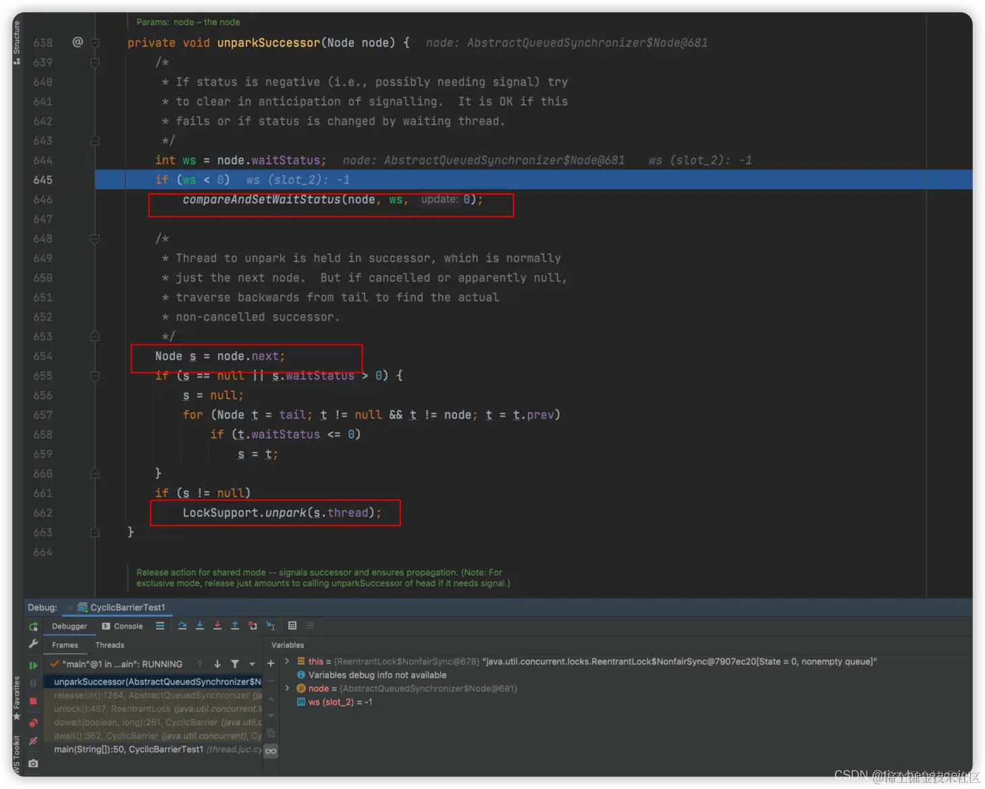Click green Resume Program icon
The height and width of the screenshot is (789, 985).
[x=33, y=665]
